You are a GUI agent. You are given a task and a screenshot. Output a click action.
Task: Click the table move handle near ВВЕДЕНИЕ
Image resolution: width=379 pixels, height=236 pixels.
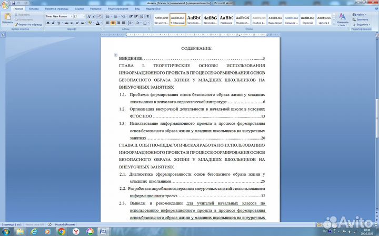(116, 55)
